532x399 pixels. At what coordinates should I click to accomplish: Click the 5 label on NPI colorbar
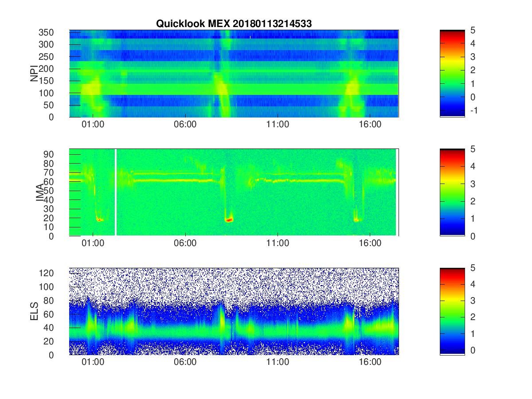(x=473, y=30)
